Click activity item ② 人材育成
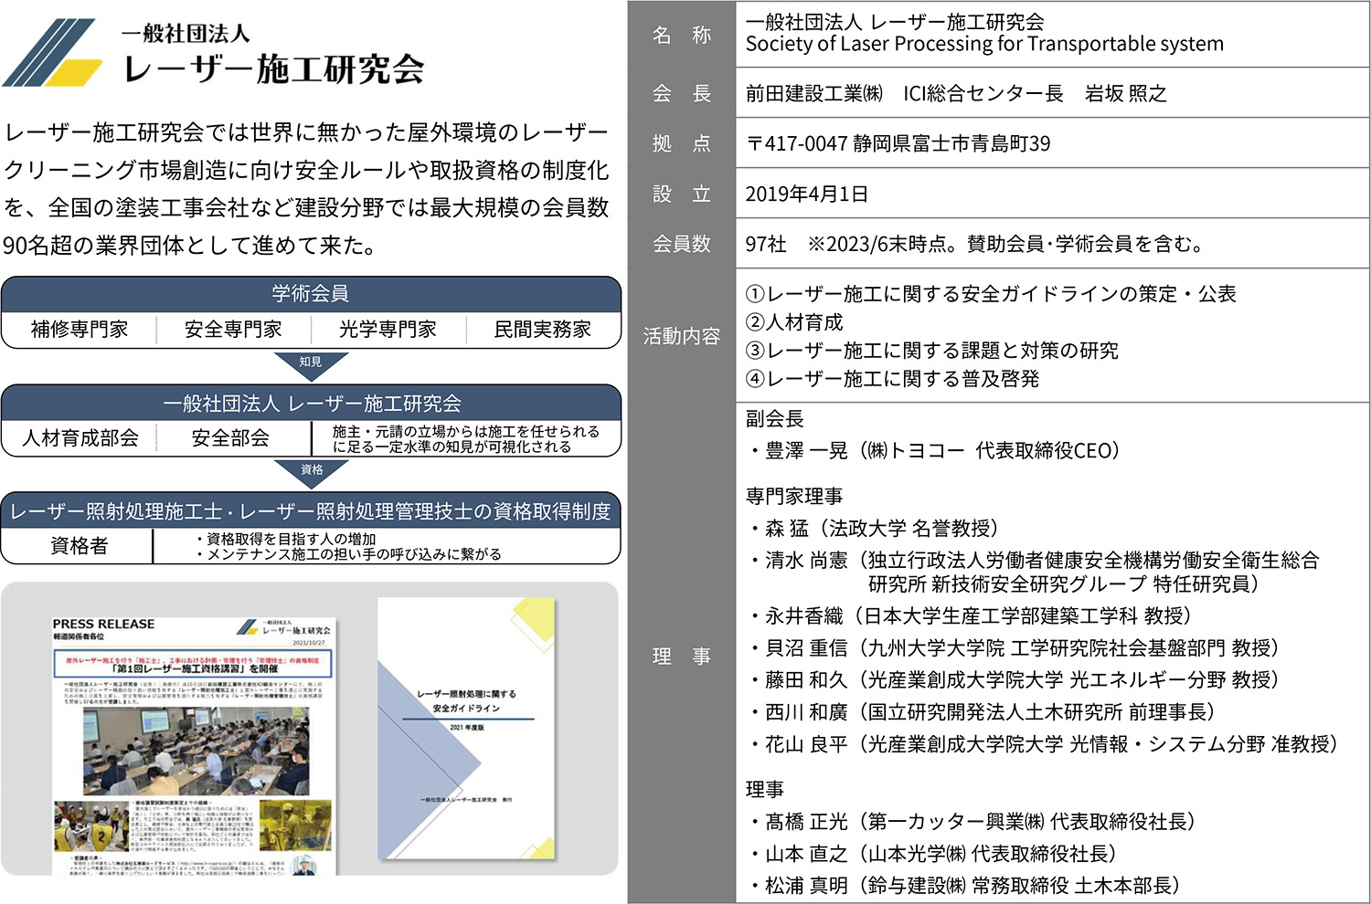Screen dimensions: 1371x904 click(x=794, y=322)
